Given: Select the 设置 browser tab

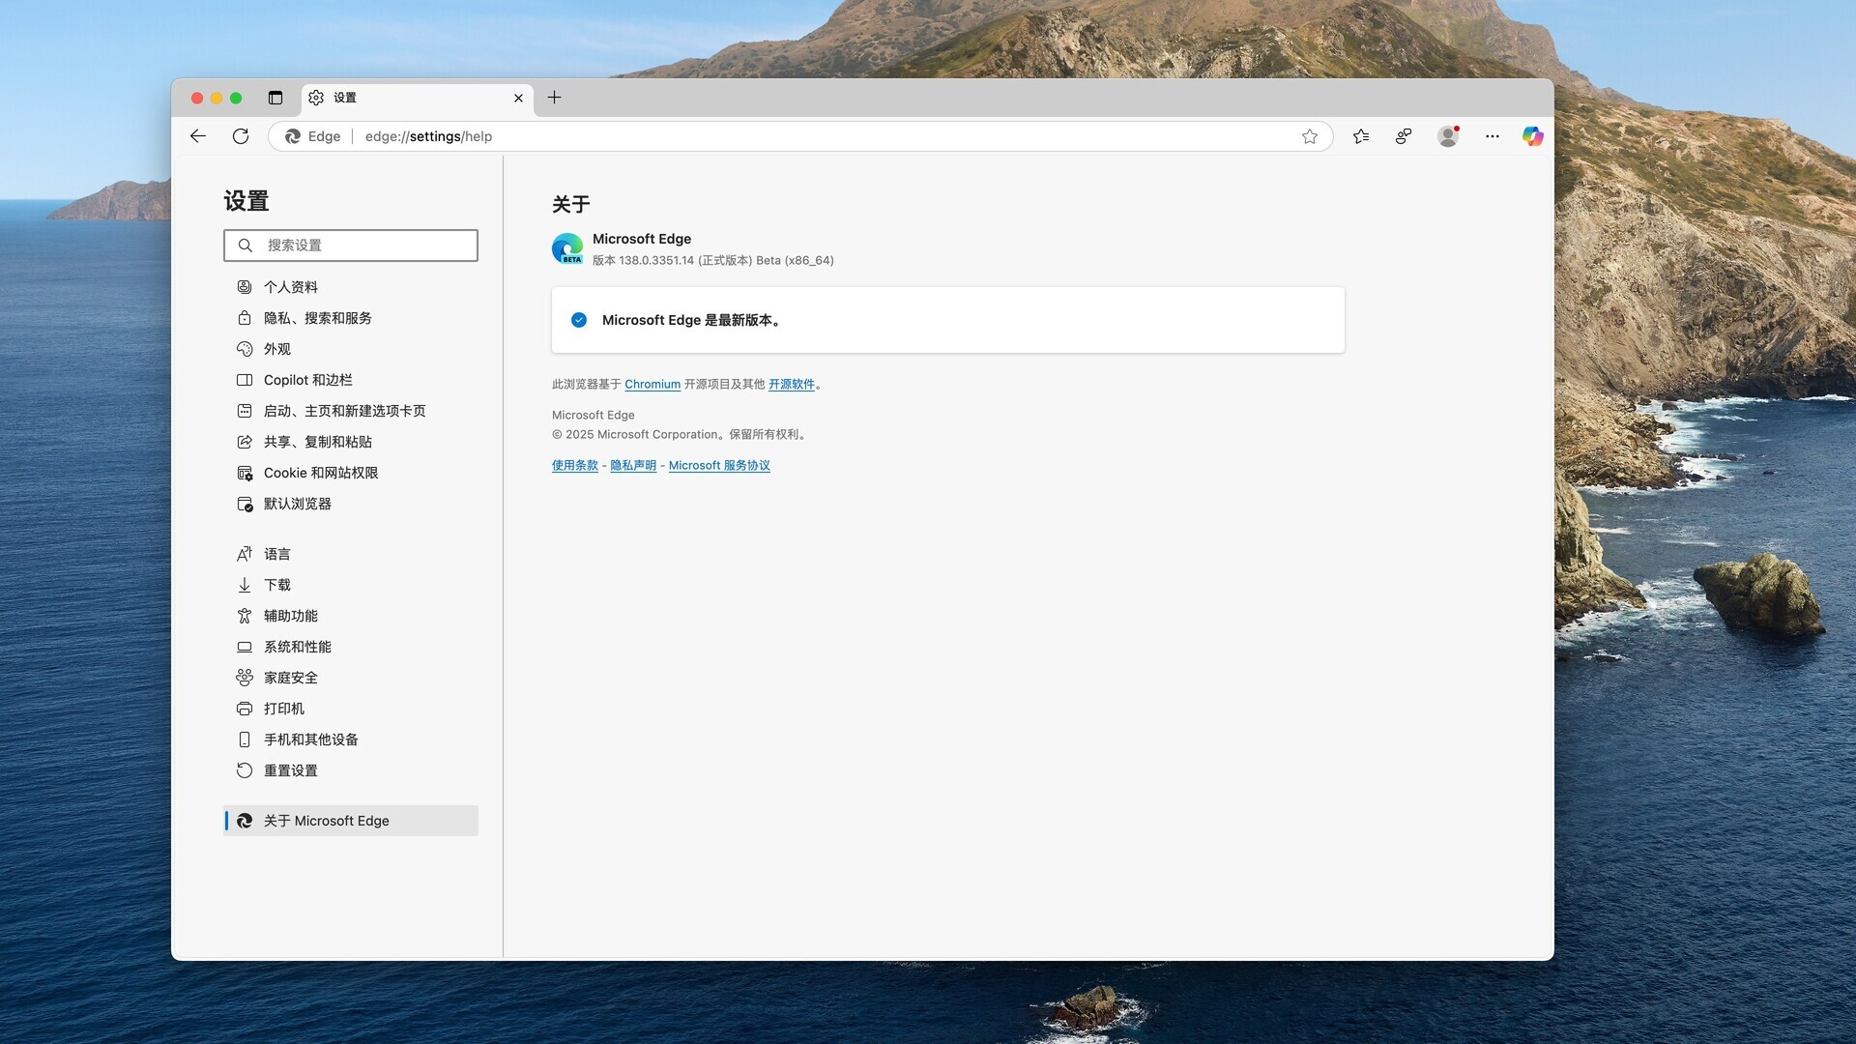Looking at the screenshot, I should click(416, 98).
